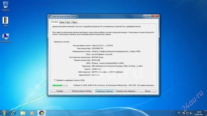This screenshot has height=116, width=207.
Task: Select the DirectX diagnostic taskbar button
Action: pyautogui.click(x=42, y=113)
